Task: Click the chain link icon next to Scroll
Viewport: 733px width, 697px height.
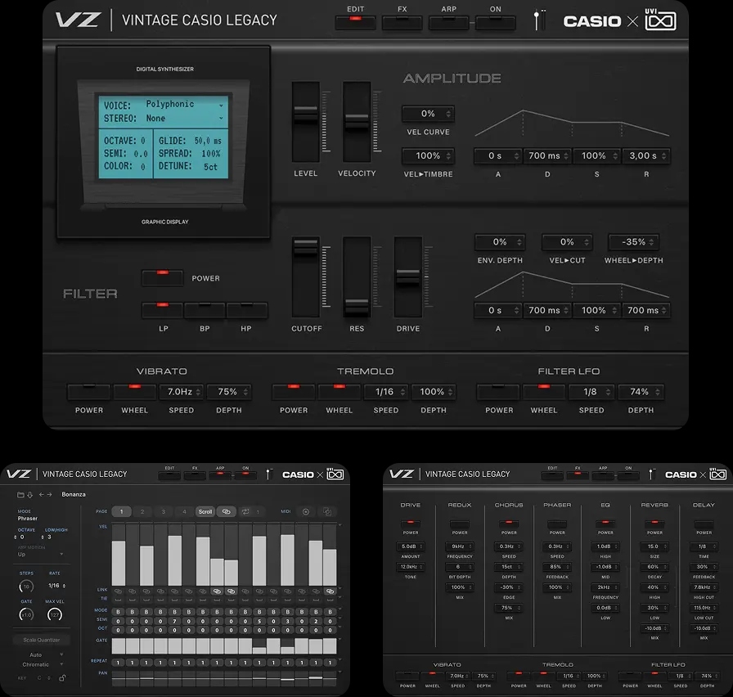Action: click(227, 511)
